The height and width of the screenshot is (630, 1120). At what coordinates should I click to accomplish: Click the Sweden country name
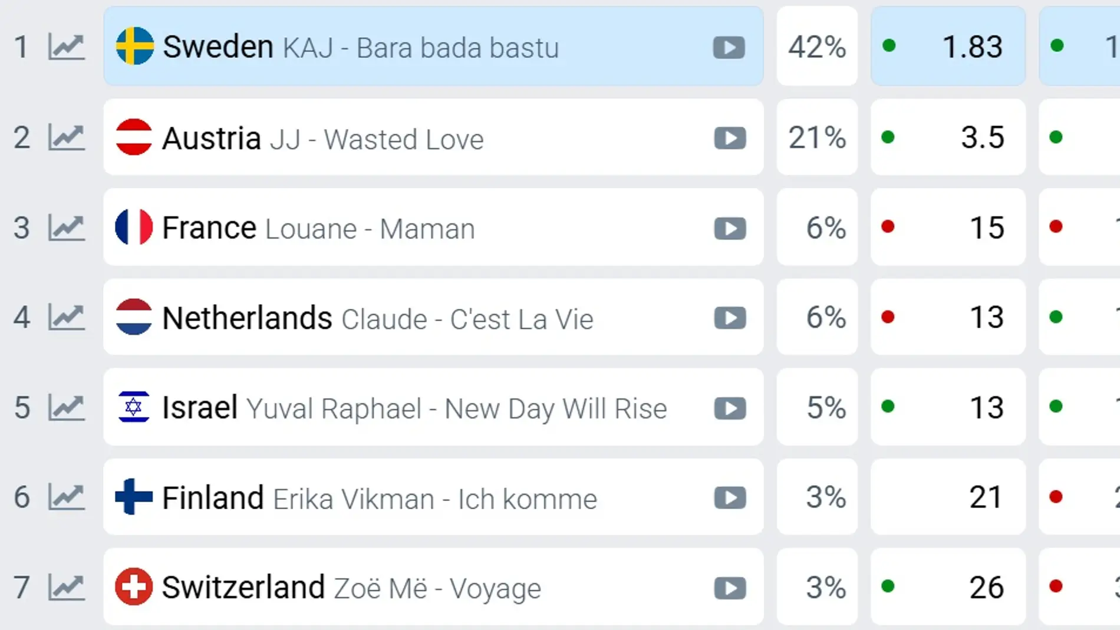(218, 47)
